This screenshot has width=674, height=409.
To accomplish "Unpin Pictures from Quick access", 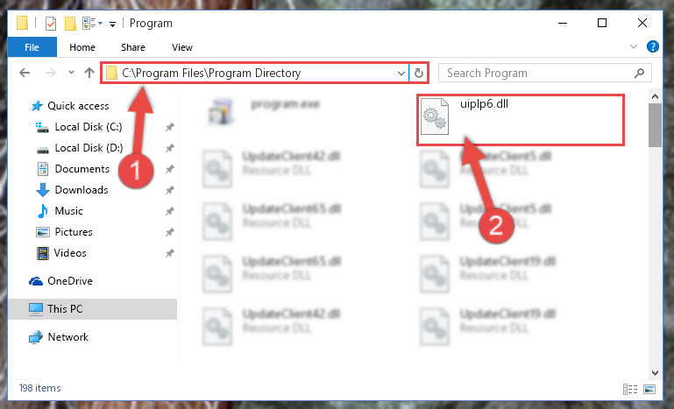I will pyautogui.click(x=170, y=232).
